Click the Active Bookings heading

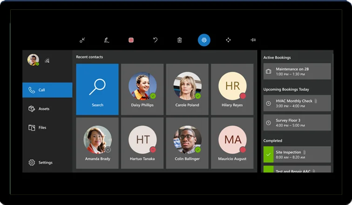coord(277,58)
